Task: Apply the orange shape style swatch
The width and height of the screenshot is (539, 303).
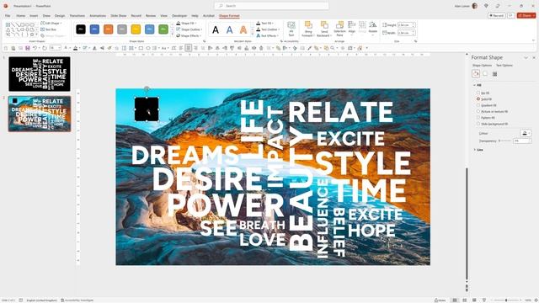Action: point(109,29)
